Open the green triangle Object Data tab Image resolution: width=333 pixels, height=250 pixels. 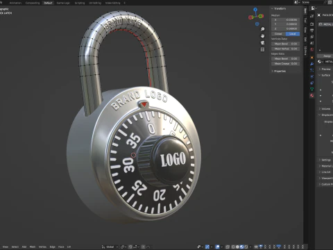[x=312, y=89]
